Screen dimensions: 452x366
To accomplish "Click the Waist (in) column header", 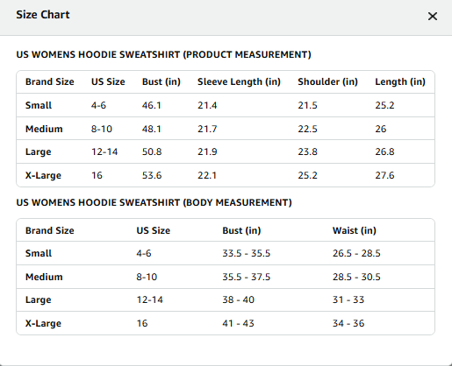I will pos(355,230).
